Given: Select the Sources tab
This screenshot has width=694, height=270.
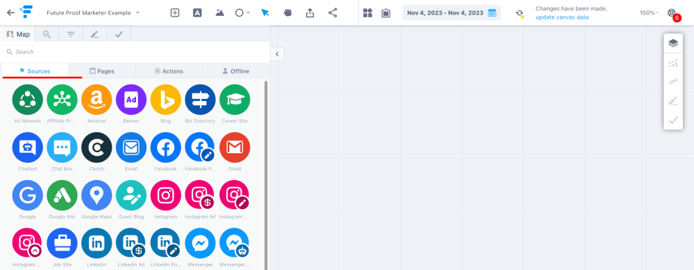Looking at the screenshot, I should coord(35,71).
